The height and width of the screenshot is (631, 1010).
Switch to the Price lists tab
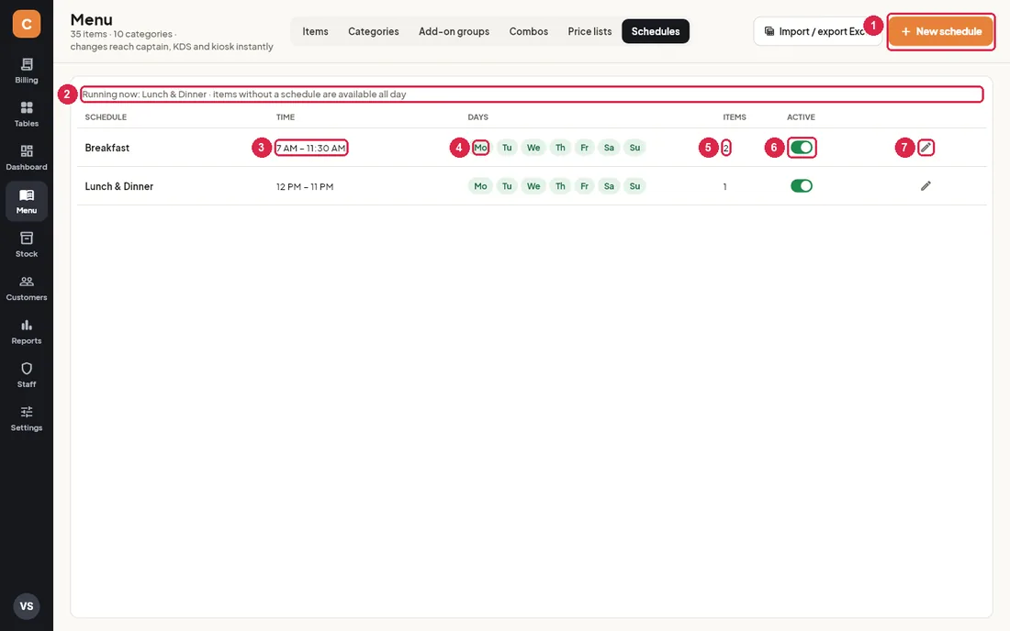click(x=590, y=31)
